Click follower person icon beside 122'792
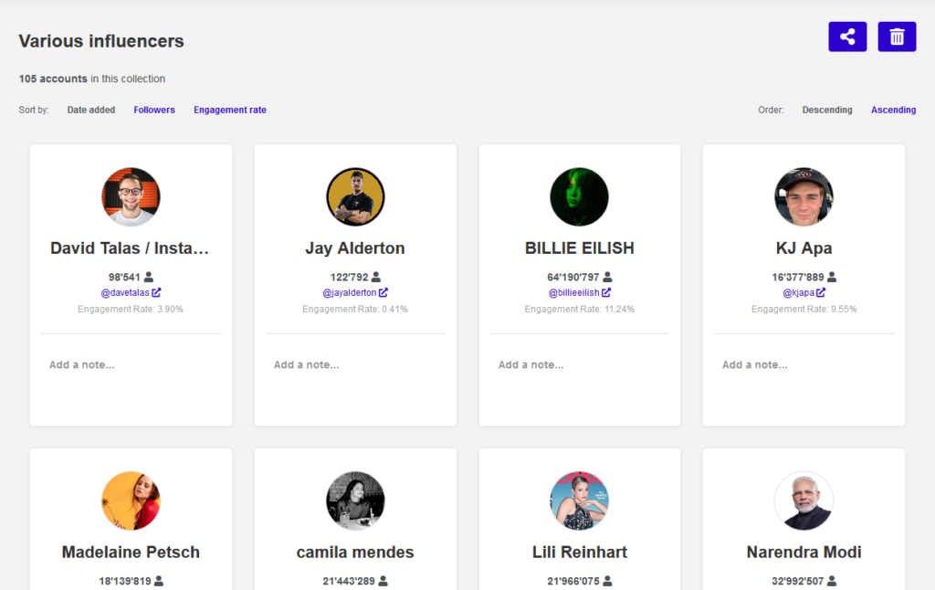 [x=375, y=277]
